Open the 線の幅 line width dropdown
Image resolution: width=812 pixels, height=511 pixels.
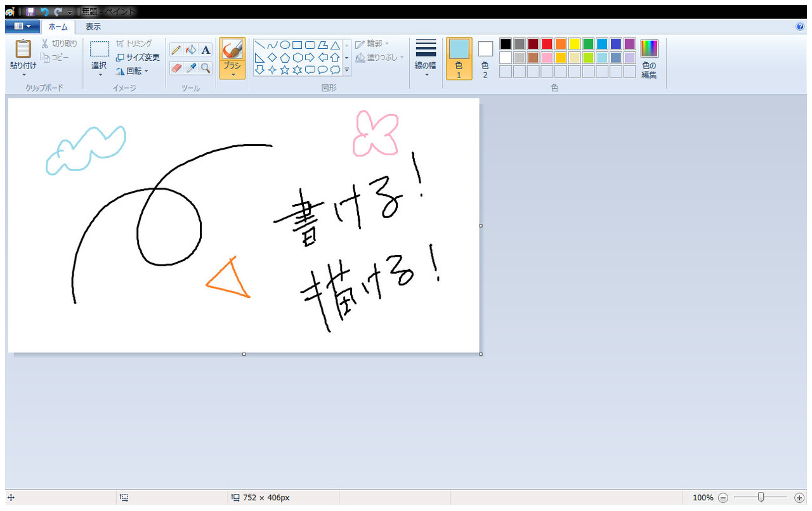pyautogui.click(x=426, y=58)
